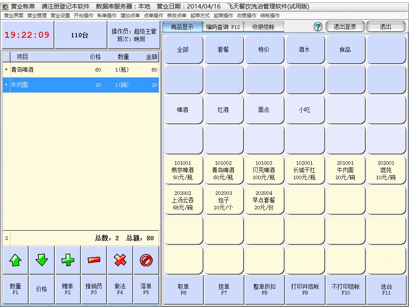Click the green up arrow icon

point(15,260)
